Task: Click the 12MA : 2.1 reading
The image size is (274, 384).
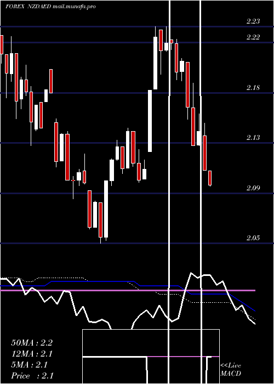Action: click(x=32, y=354)
